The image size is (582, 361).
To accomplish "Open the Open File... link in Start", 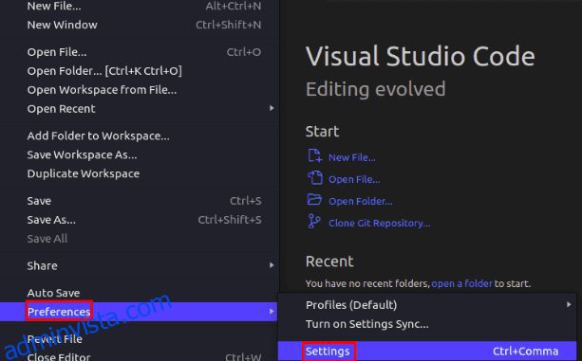I will point(354,180).
